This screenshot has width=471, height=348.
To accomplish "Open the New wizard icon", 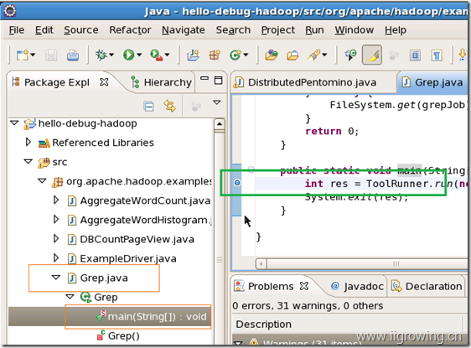I will [23, 55].
